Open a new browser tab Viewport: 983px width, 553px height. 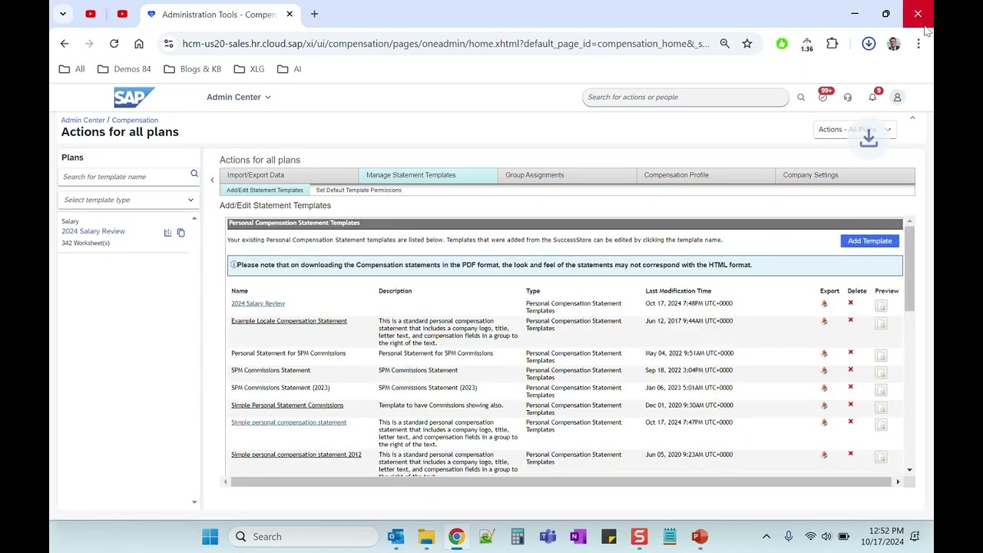point(314,14)
